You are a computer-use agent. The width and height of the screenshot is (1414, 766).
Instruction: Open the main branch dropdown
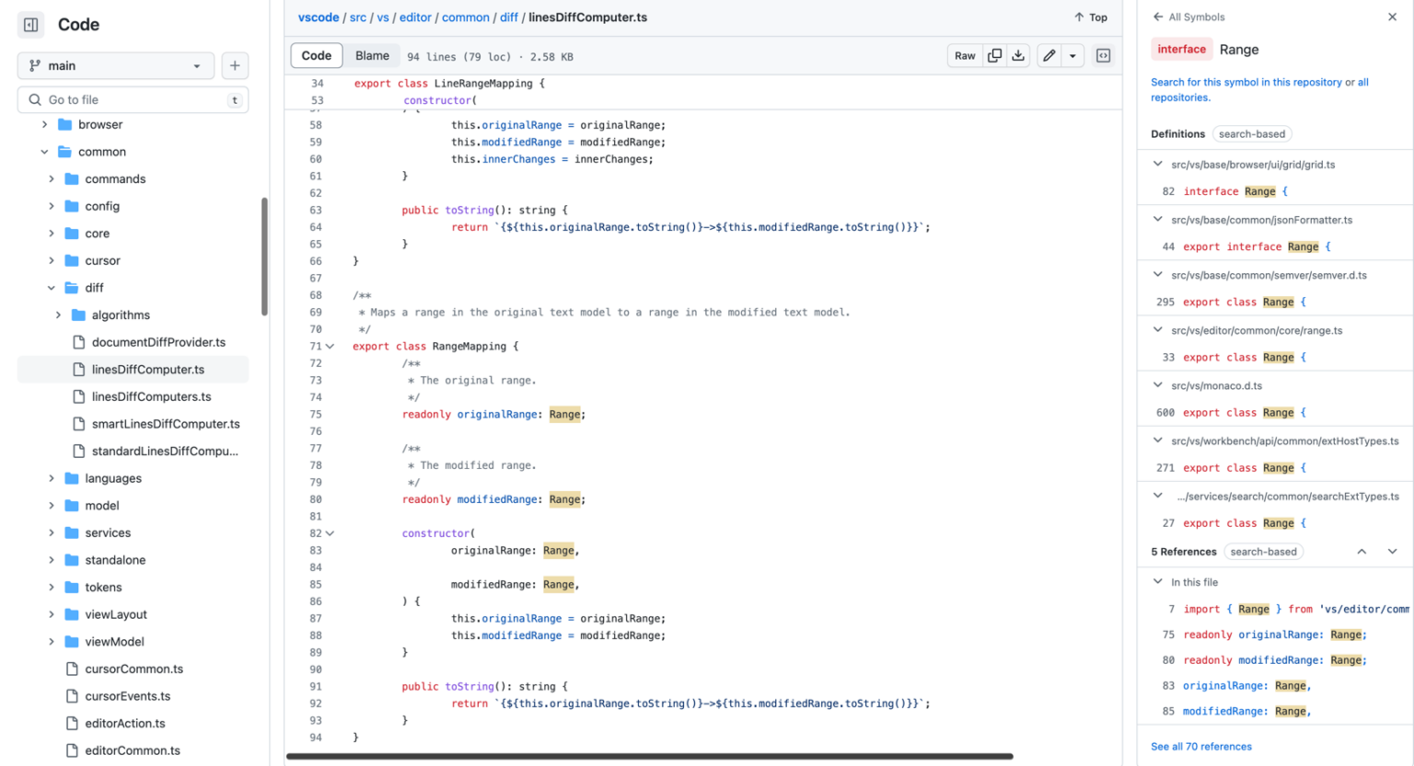point(115,65)
